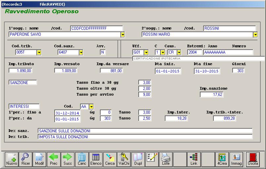Screen dimensions: 266x169
Task: Open the 4Crea ruler triangle icon
Action: 222,159
